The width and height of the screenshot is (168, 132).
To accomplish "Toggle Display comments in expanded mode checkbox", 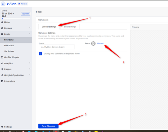I will 41,54.
